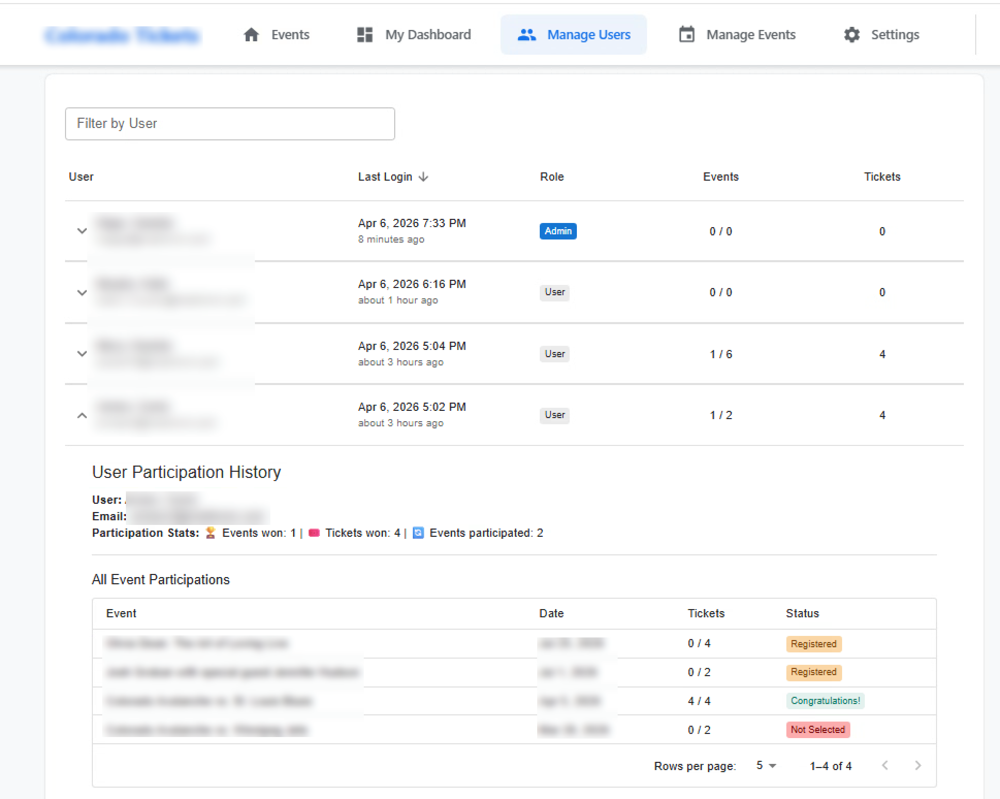The width and height of the screenshot is (1000, 799).
Task: Expand user row logged in 5:04 PM
Action: tap(82, 354)
